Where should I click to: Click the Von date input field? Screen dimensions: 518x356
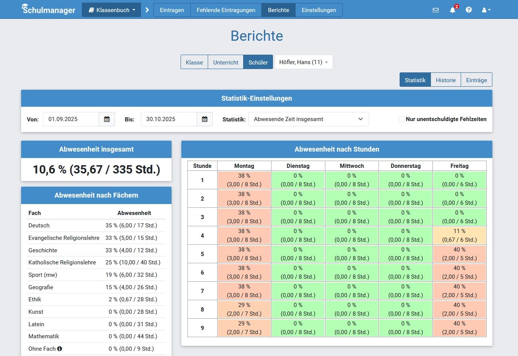coord(71,119)
